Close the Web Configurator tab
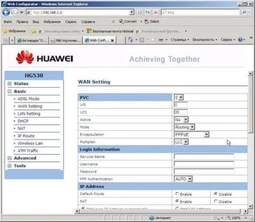 112,40
